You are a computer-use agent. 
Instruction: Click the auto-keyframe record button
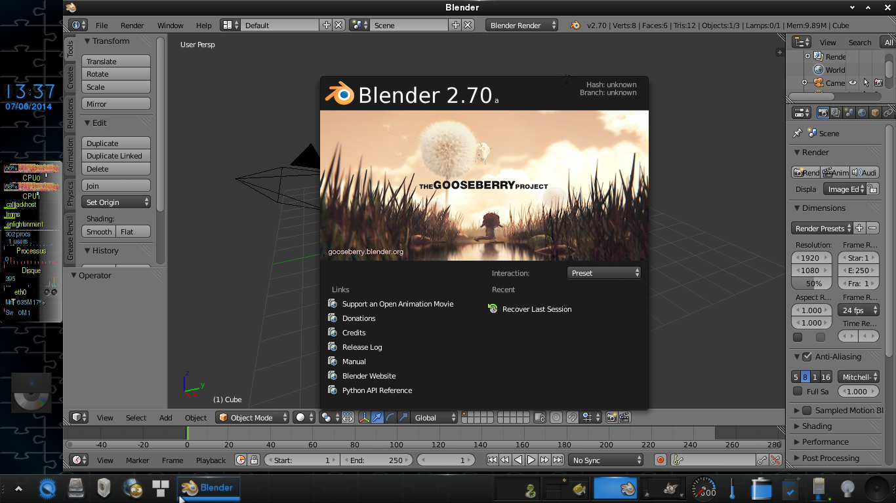click(x=661, y=460)
